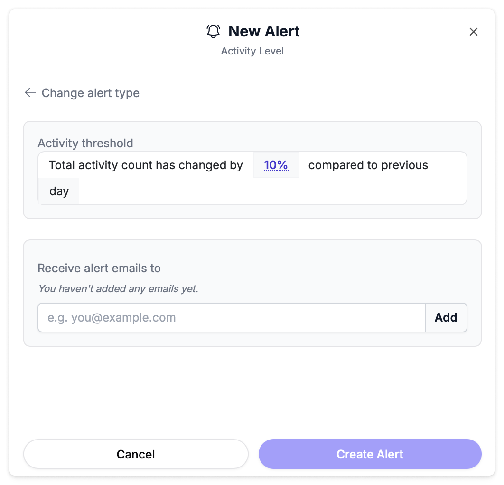This screenshot has width=504, height=485.
Task: Open the day period dropdown
Action: 59,191
